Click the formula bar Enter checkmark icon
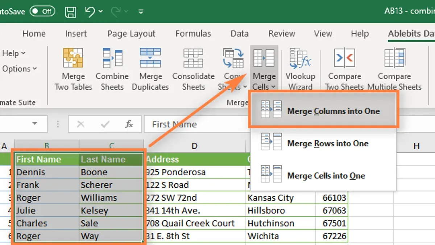 coord(105,124)
